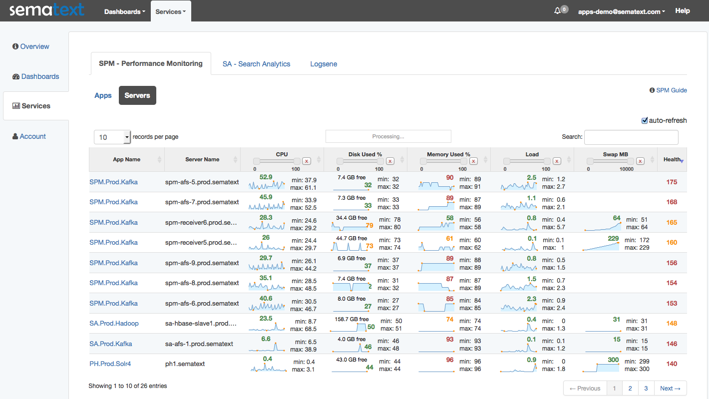Sort by Disk Used % column arrows

(x=402, y=160)
